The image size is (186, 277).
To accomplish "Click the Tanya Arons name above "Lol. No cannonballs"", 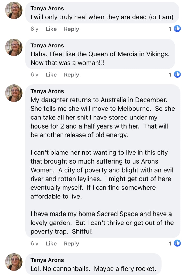I will (47, 260).
